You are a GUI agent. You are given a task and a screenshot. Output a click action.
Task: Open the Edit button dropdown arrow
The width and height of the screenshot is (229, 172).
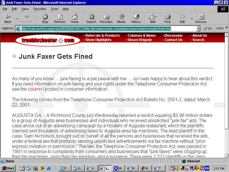pyautogui.click(x=192, y=19)
